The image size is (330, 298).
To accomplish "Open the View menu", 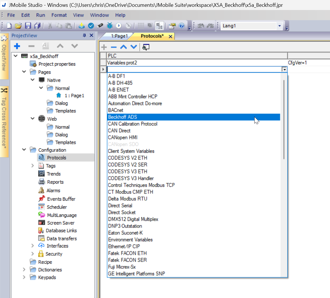I will (x=78, y=15).
